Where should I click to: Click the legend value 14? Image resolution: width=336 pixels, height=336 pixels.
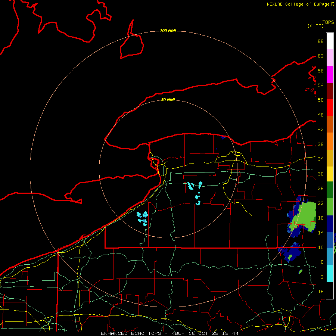click(x=321, y=233)
